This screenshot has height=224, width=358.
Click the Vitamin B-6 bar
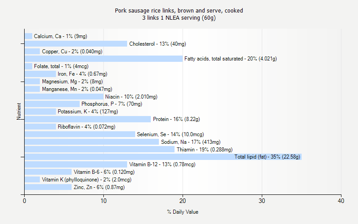tap(48, 172)
